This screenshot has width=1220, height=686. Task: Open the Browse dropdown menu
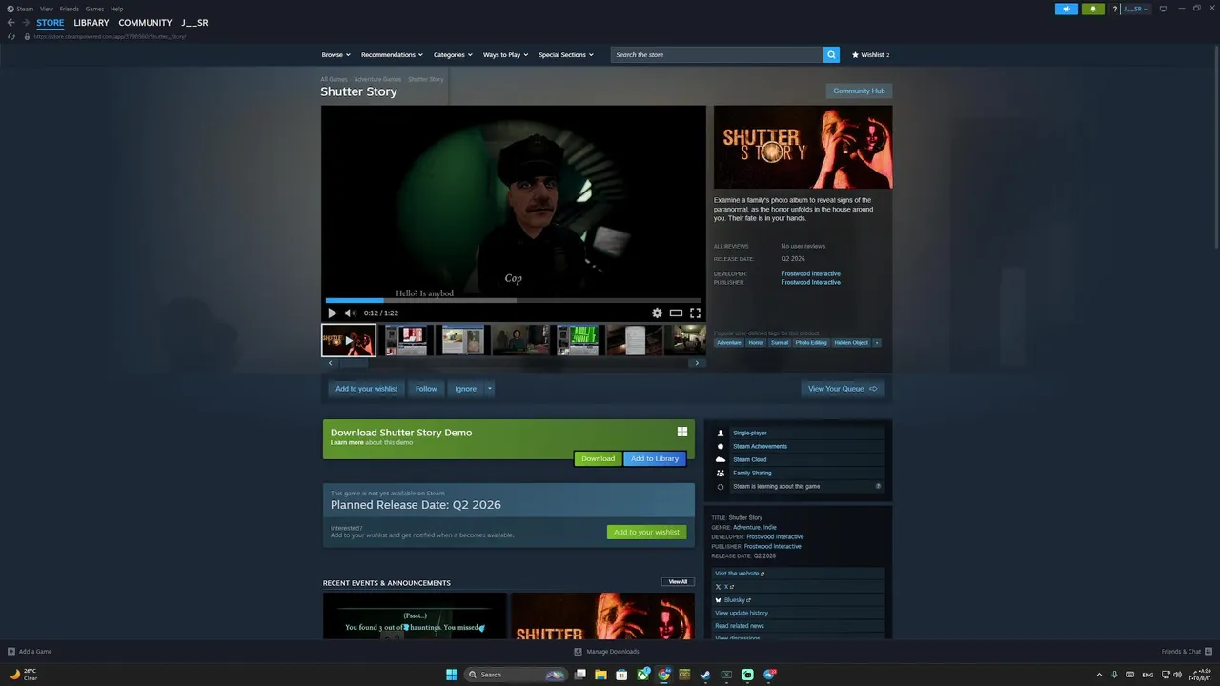pyautogui.click(x=335, y=55)
